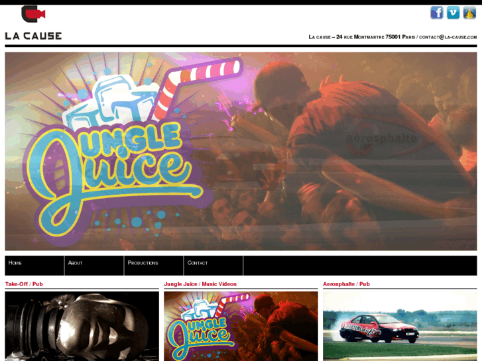Open the Aerosphalte drifting car thumbnail

click(x=400, y=327)
